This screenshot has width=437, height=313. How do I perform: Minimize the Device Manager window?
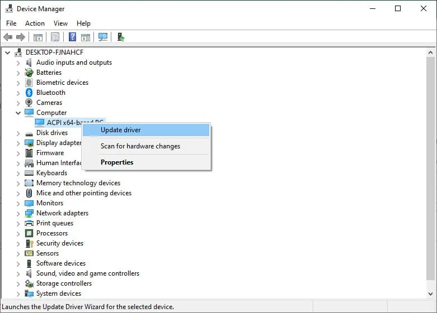(372, 8)
